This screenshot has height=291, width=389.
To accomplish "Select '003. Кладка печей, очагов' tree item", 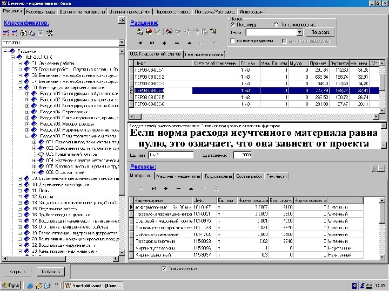I will pos(71,155).
